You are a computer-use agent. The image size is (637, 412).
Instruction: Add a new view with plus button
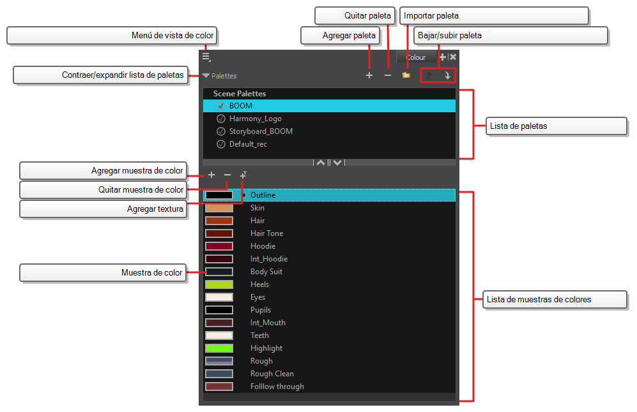click(x=443, y=57)
